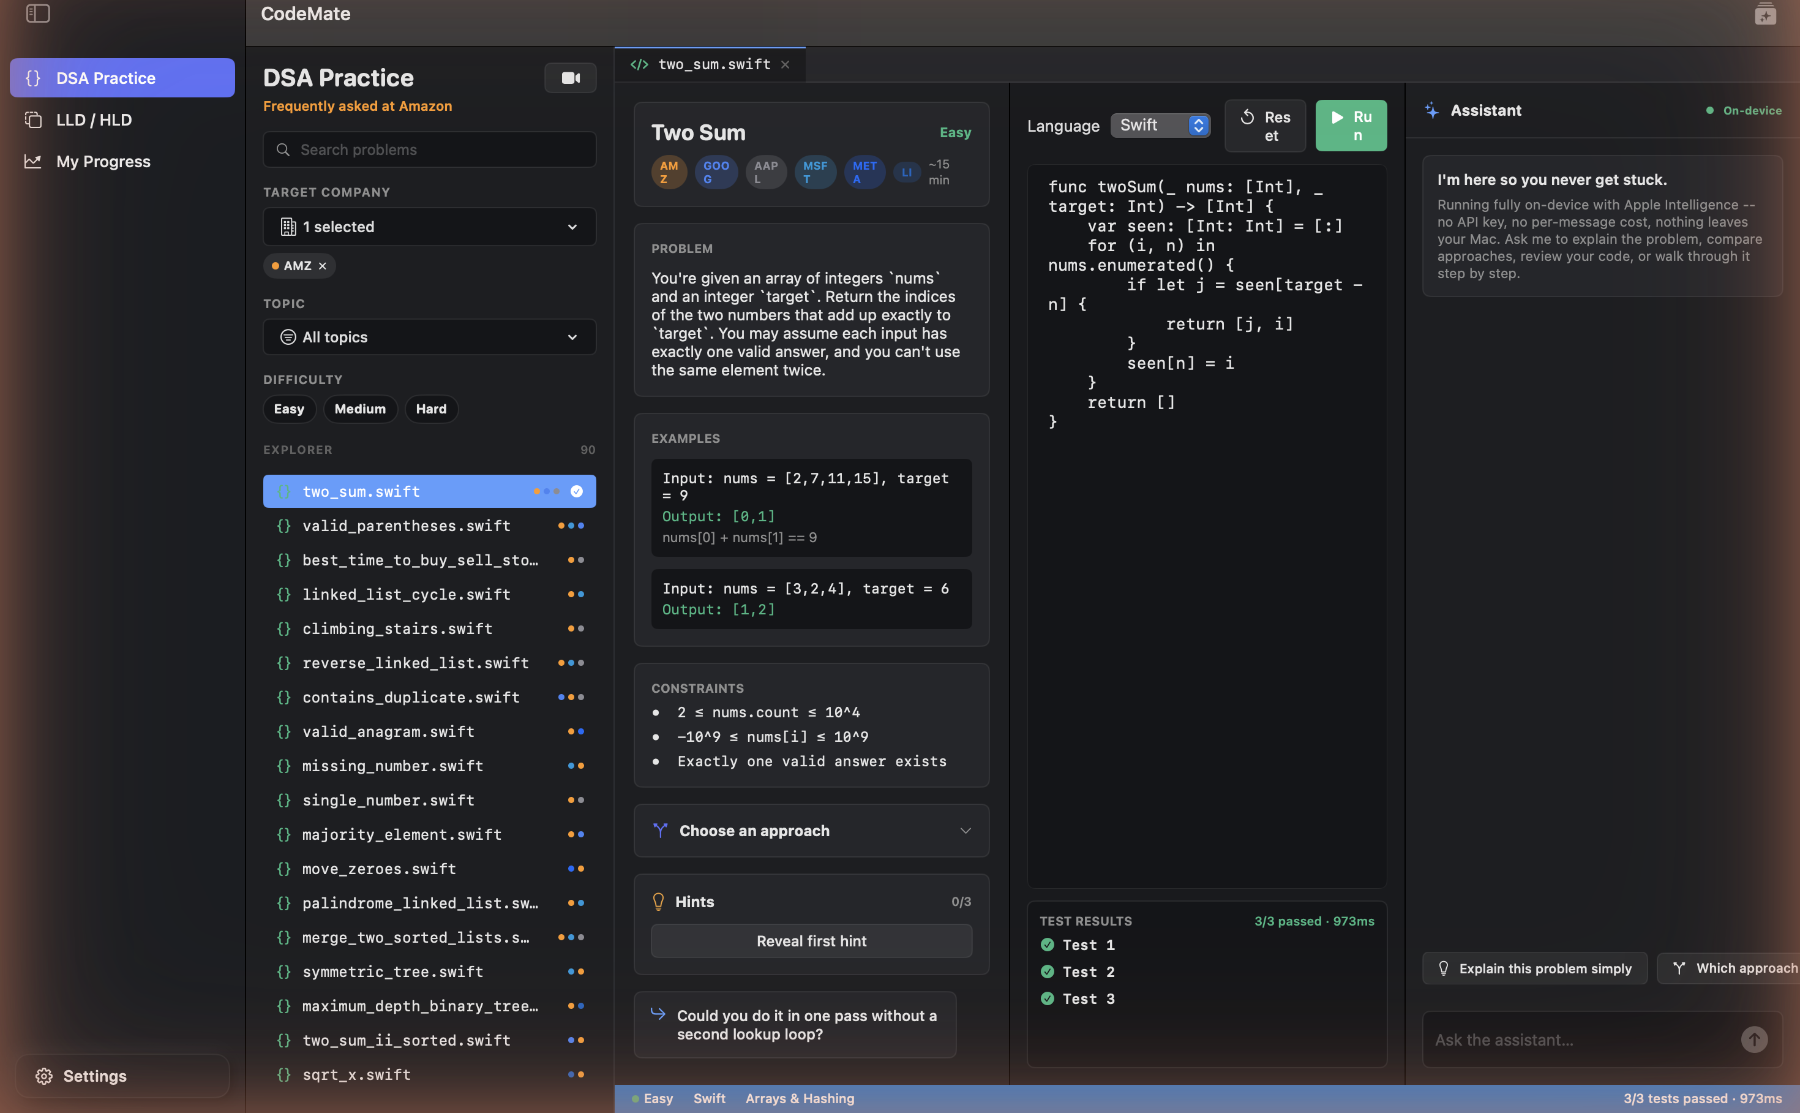Open sqrt_x.swift

[430, 1075]
